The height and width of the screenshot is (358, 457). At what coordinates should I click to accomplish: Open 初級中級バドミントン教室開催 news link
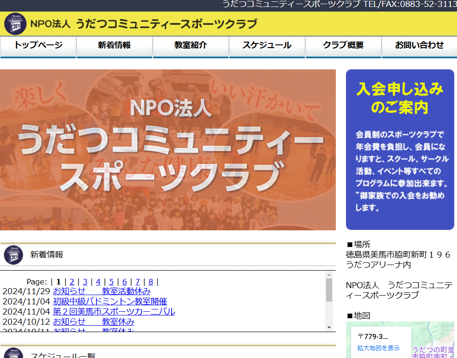(110, 302)
